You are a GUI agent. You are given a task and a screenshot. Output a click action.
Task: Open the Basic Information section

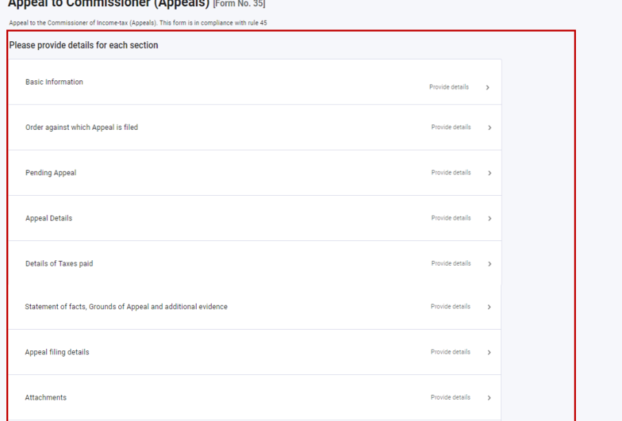255,82
